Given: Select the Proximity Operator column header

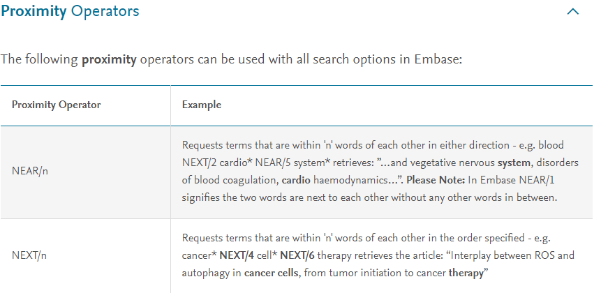Looking at the screenshot, I should (57, 105).
